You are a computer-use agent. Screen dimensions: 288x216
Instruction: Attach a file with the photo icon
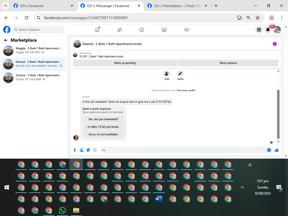82,150
